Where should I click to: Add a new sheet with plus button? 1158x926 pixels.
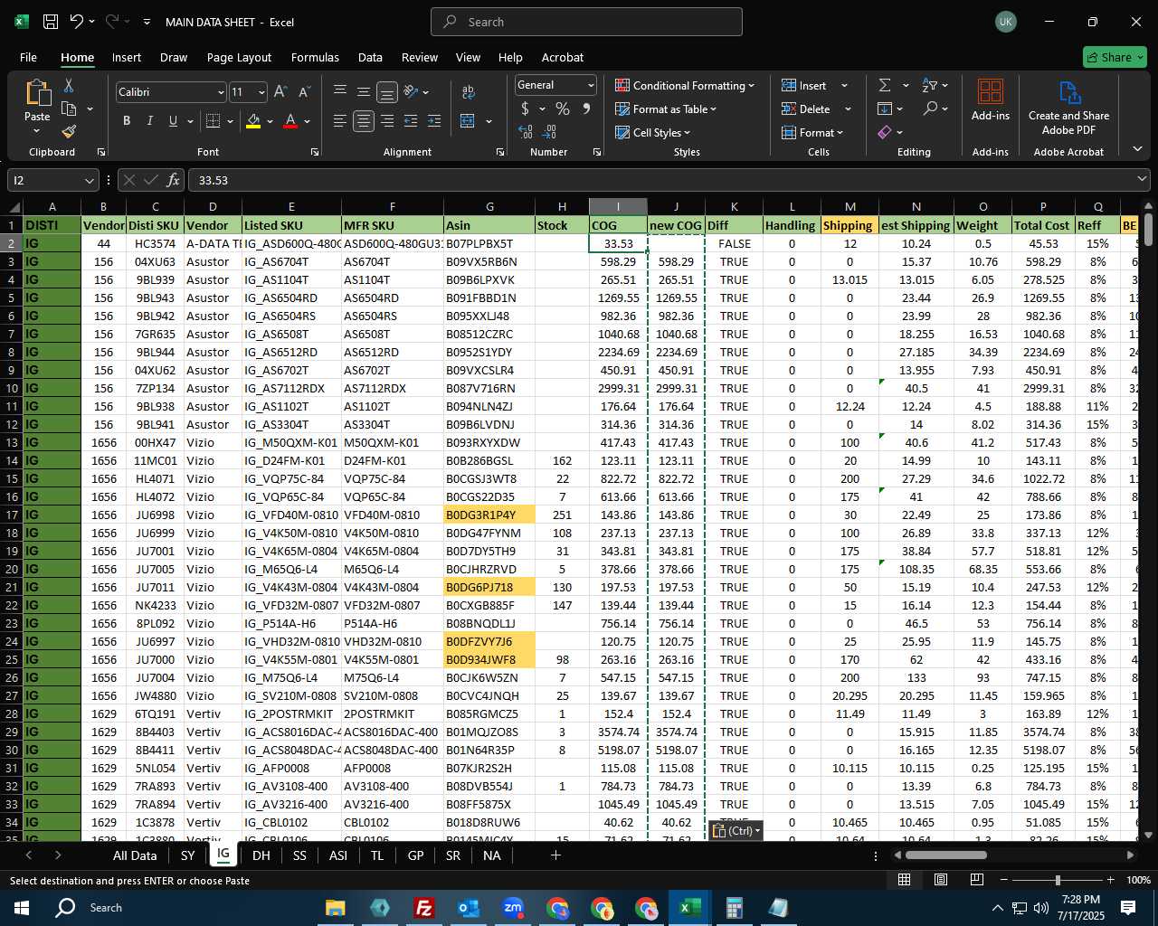pyautogui.click(x=555, y=855)
